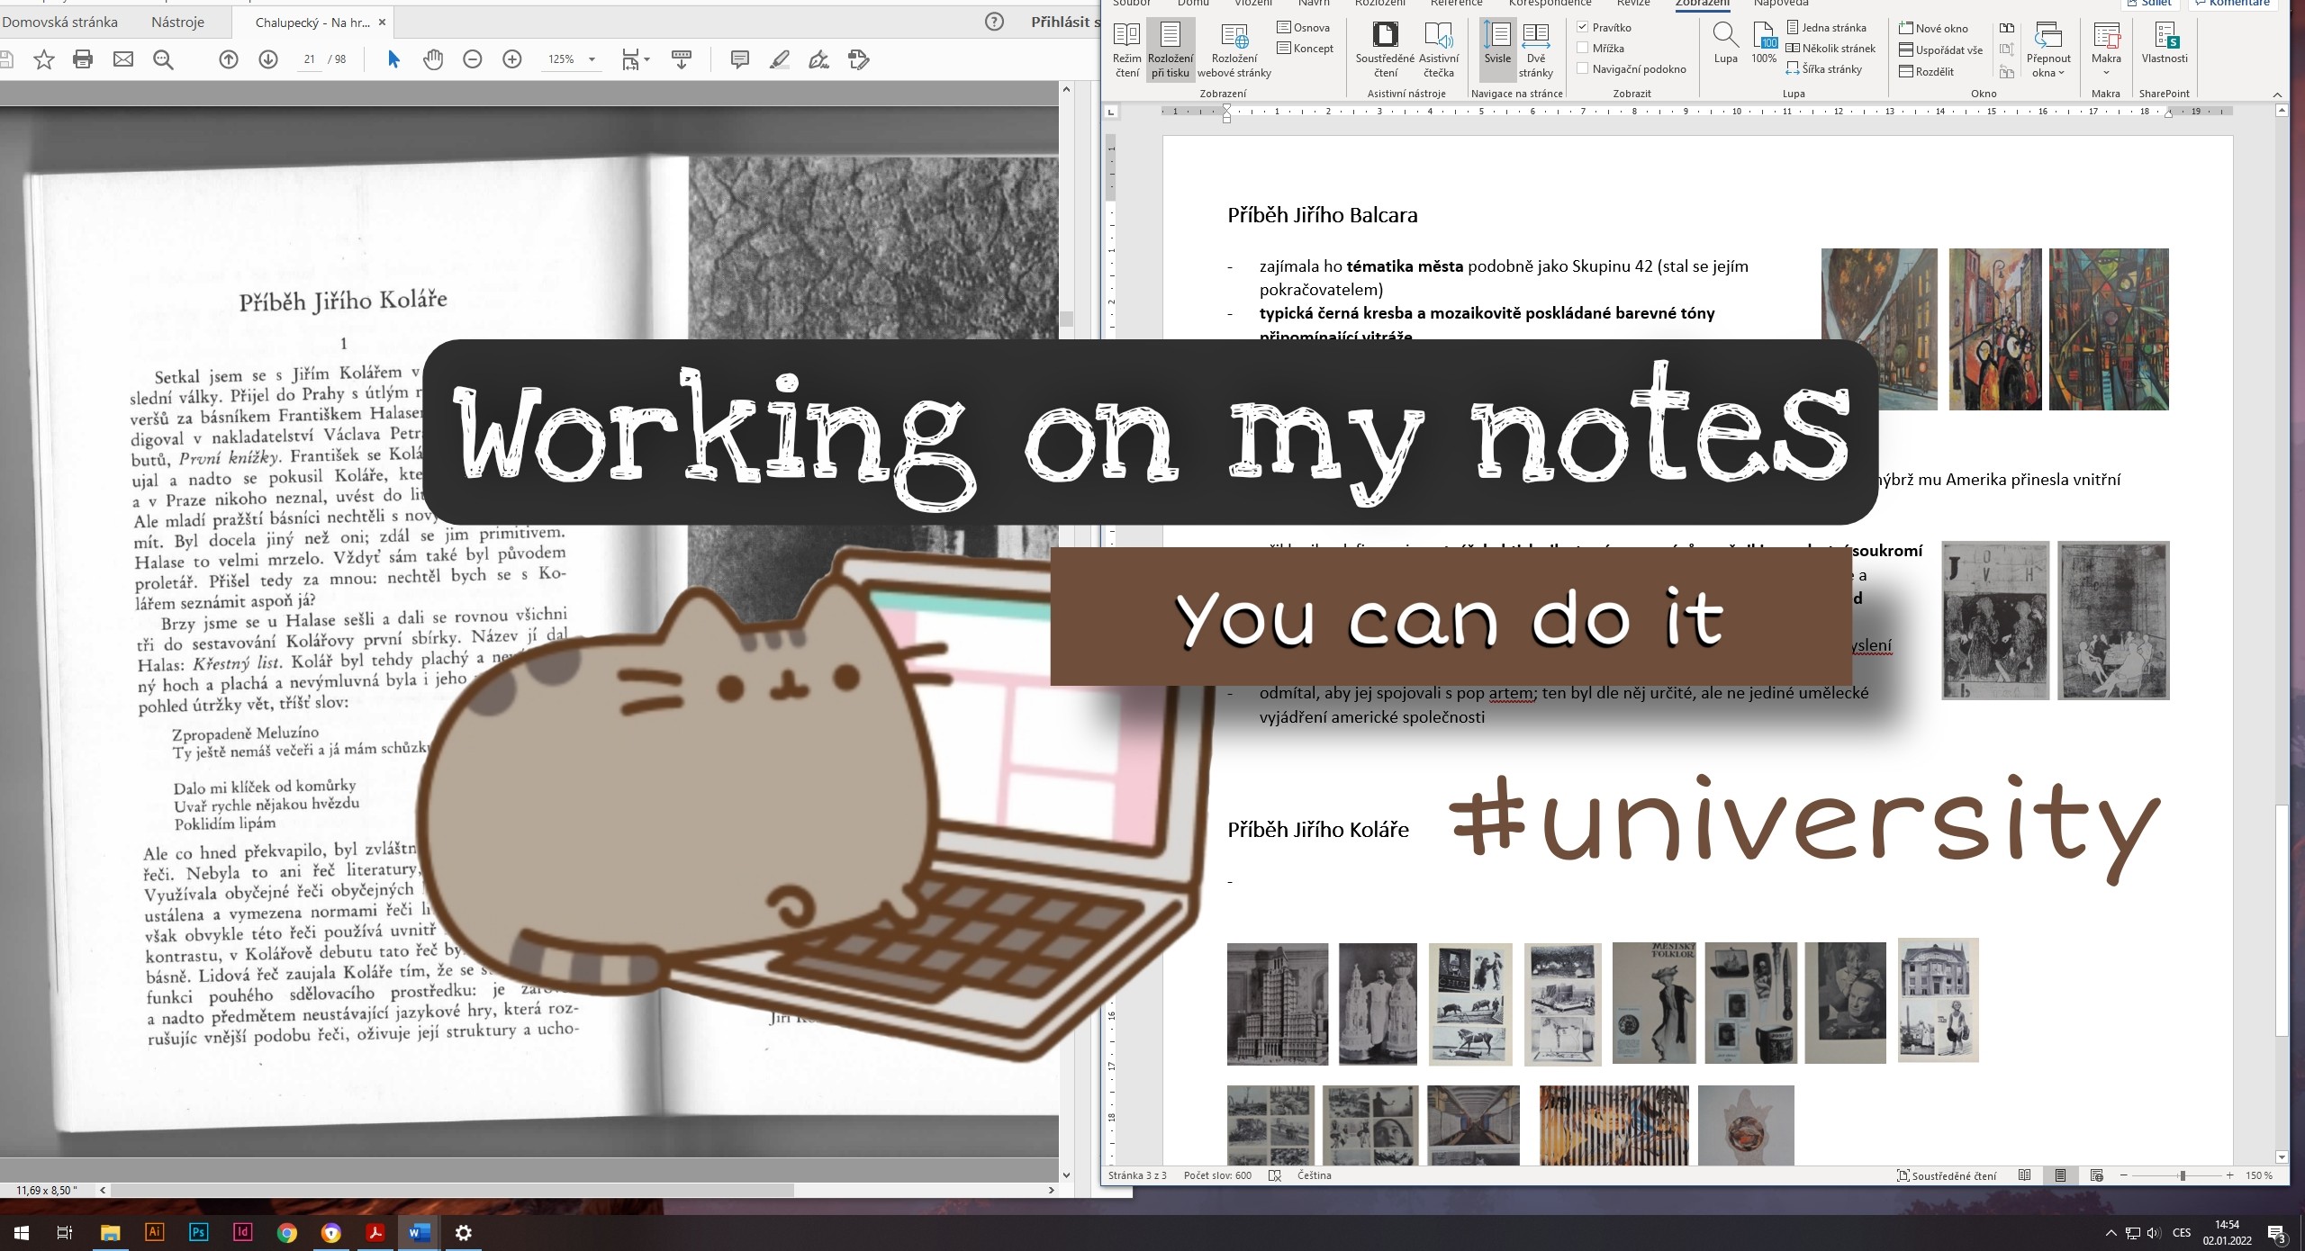This screenshot has height=1251, width=2305.
Task: Open Domovská stránka tab in Acrobat
Action: point(59,22)
